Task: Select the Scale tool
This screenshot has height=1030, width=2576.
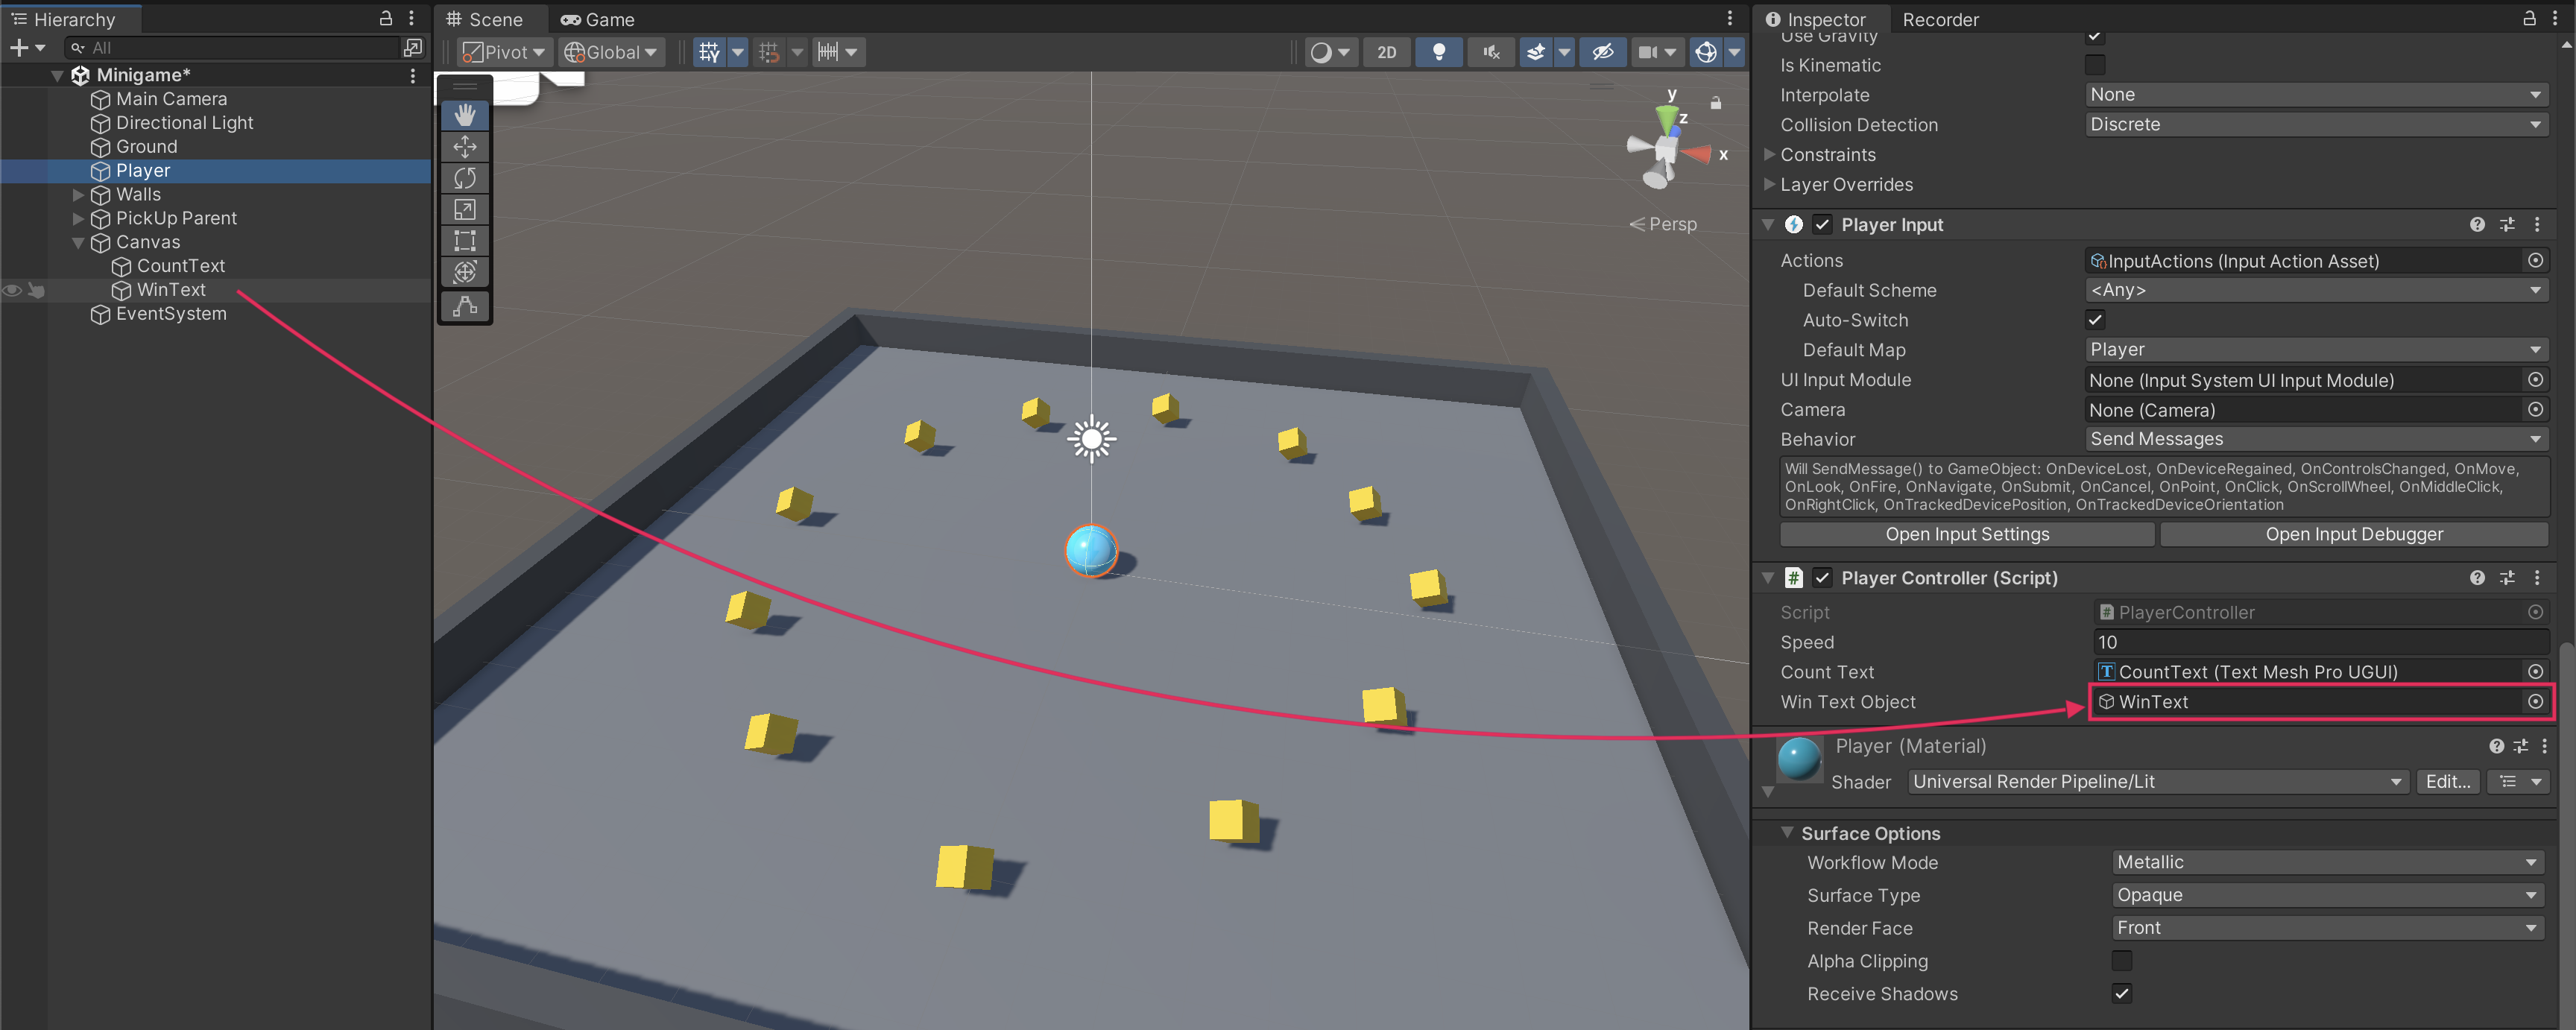Action: pos(464,209)
